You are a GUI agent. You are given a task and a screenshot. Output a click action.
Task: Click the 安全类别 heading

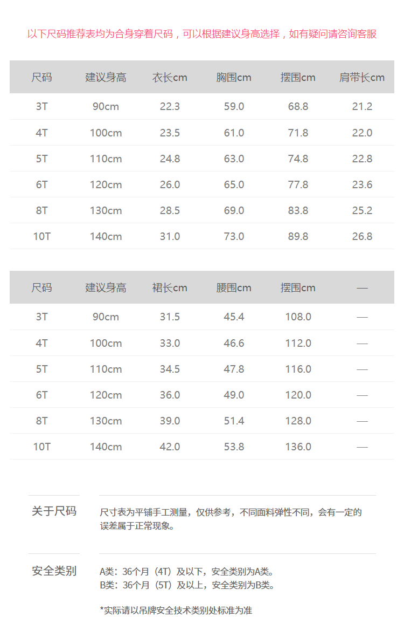coord(54,571)
